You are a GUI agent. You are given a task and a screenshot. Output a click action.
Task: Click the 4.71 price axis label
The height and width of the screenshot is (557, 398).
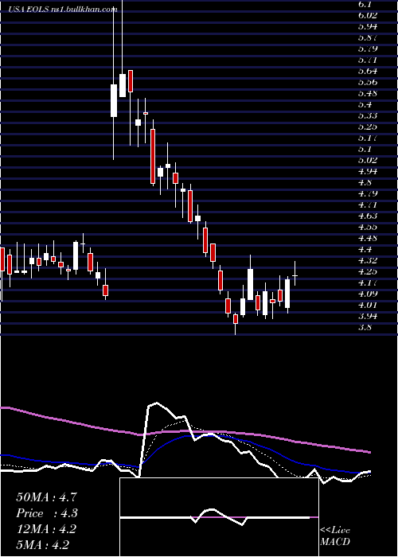(368, 204)
